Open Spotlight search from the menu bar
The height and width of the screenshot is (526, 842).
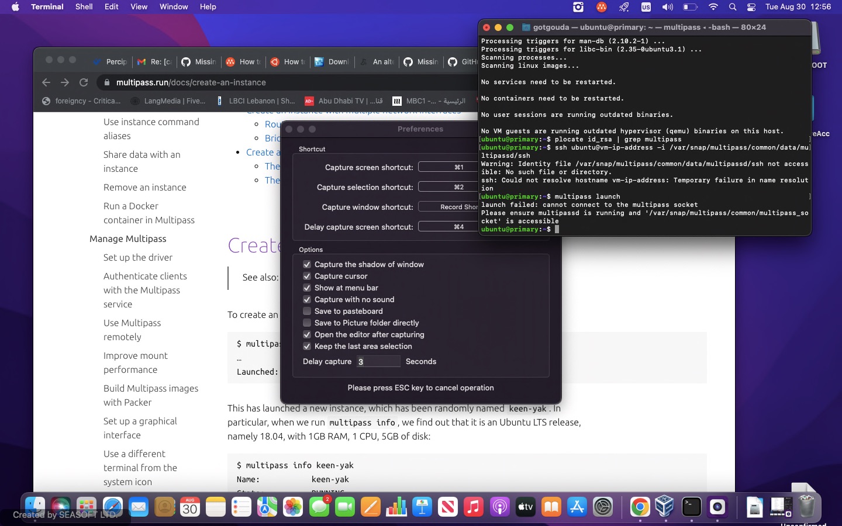733,7
